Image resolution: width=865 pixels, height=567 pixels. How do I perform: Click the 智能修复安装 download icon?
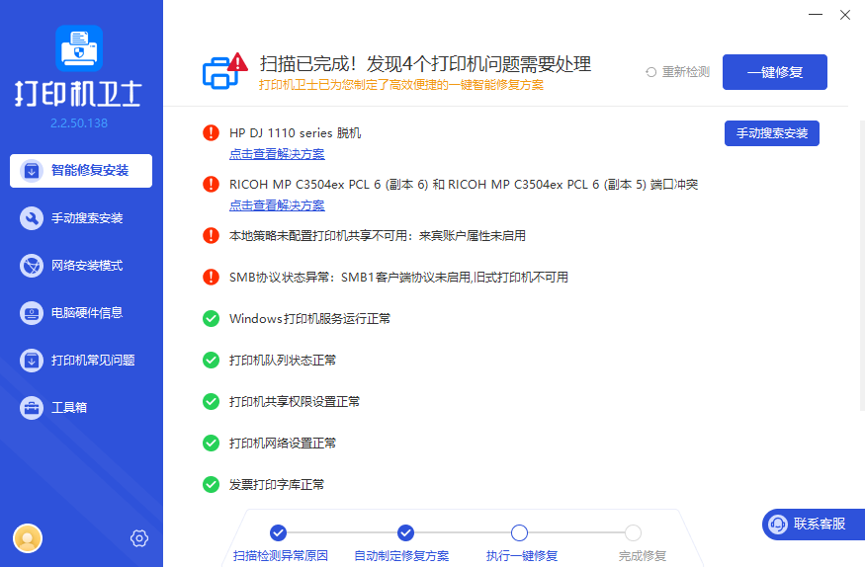click(32, 171)
